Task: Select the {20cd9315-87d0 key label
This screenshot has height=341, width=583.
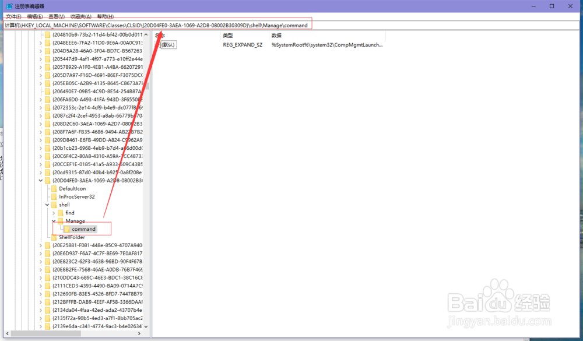Action: point(97,173)
